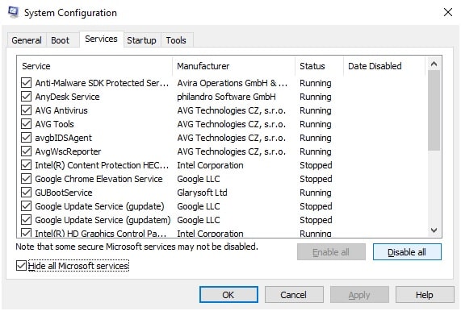The height and width of the screenshot is (311, 461).
Task: Toggle the AVG Tools checkbox
Action: click(26, 124)
